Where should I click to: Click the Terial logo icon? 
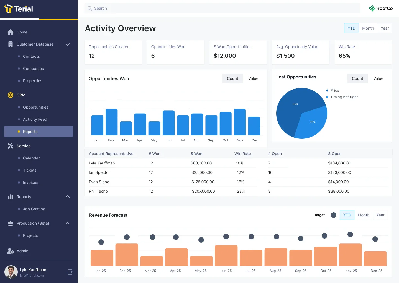9,9
